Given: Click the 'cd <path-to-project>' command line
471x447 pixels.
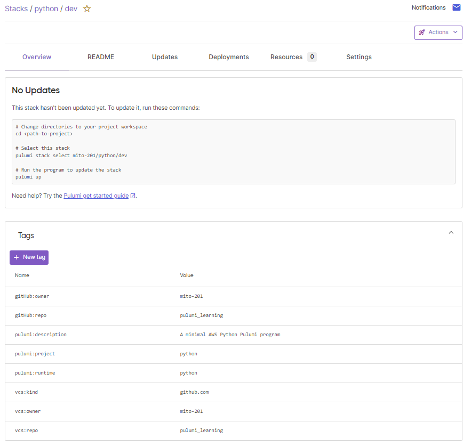Looking at the screenshot, I should pos(44,134).
